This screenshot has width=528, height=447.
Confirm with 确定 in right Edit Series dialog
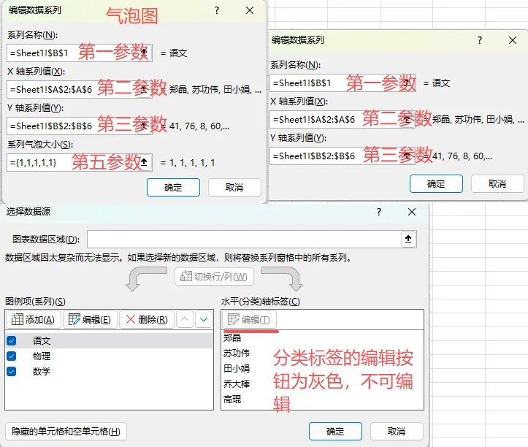click(x=437, y=184)
